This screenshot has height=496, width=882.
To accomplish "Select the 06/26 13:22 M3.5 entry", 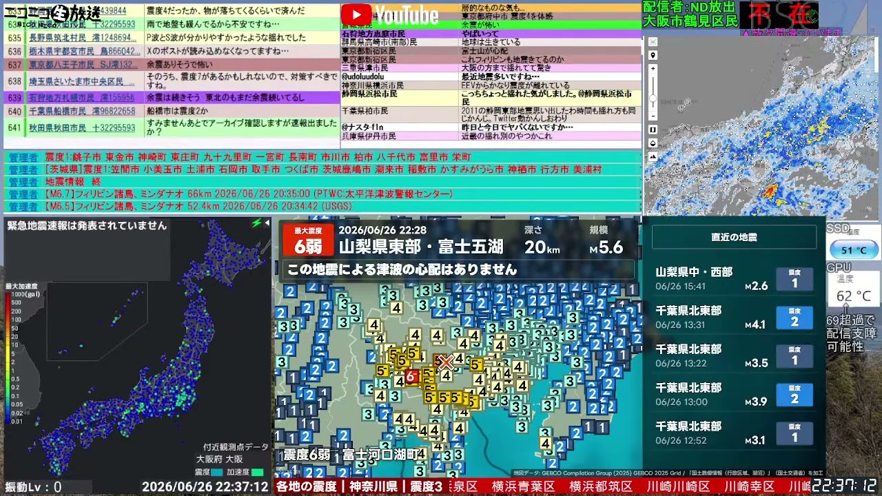I will tap(734, 356).
